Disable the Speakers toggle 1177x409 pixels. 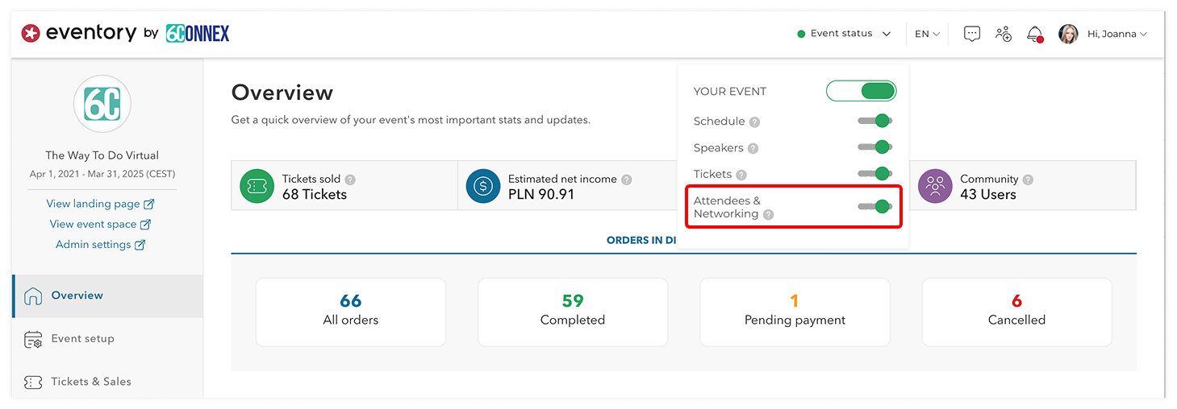[874, 147]
